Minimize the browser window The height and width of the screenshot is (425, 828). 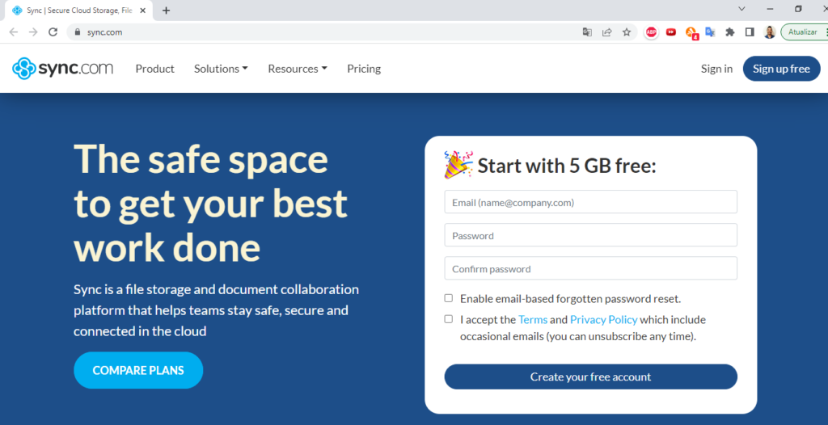pos(770,9)
